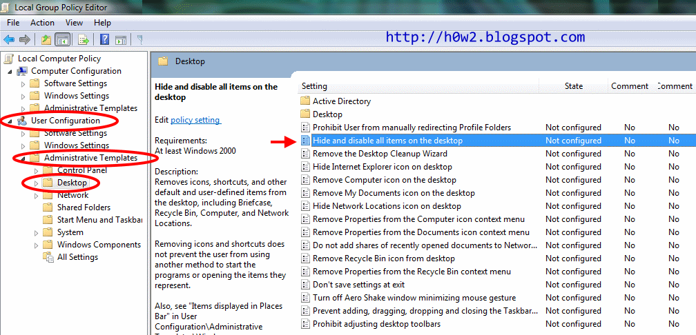
Task: Expand Windows Settings under Computer Configuration
Action: coord(23,96)
